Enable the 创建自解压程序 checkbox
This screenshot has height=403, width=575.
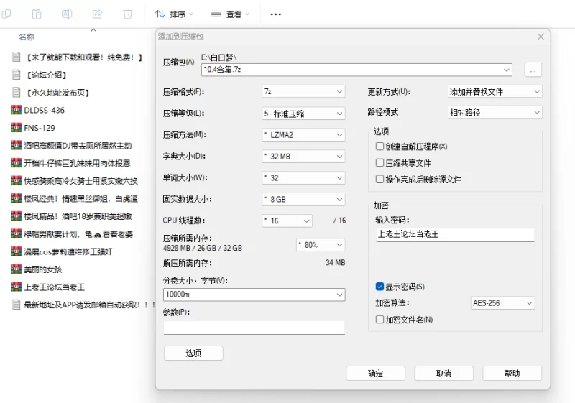380,147
